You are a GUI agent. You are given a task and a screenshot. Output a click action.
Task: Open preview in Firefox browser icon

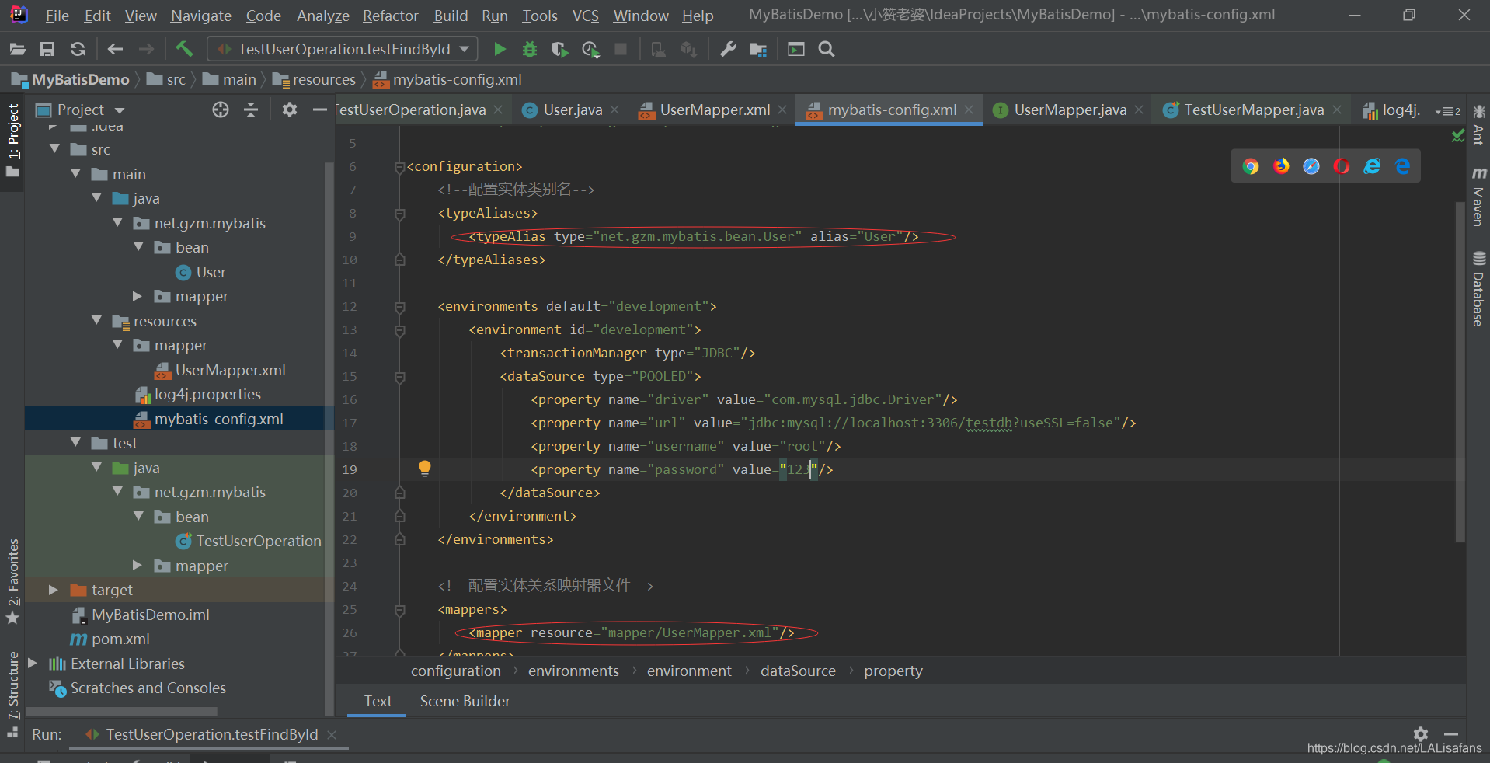point(1281,166)
